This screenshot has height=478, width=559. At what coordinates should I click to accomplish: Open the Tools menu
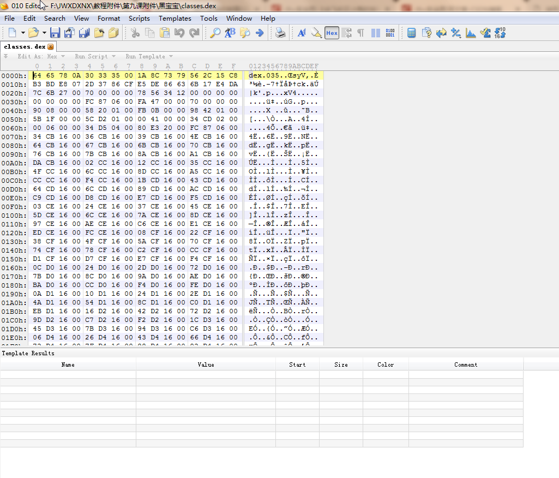[x=209, y=18]
